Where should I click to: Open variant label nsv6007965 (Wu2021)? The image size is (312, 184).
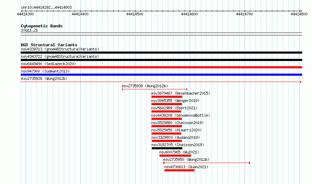pos(179,152)
